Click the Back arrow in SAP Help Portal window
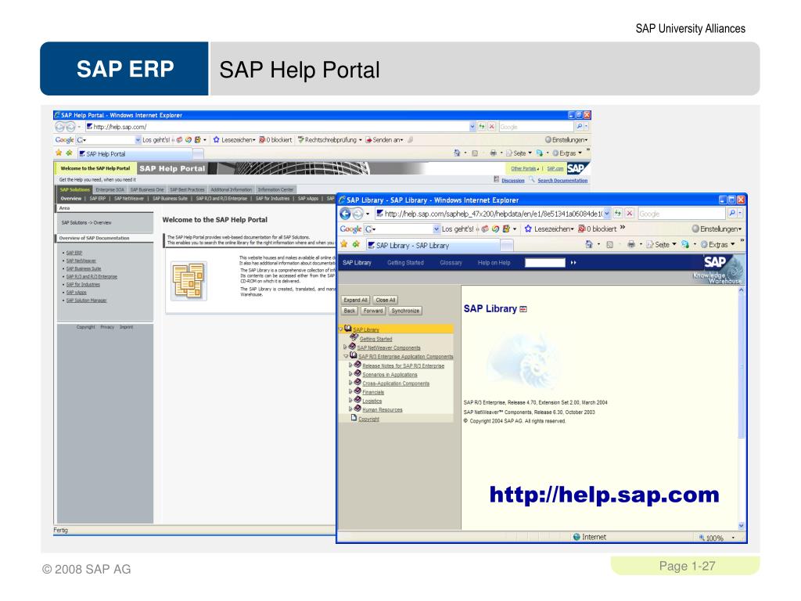The image size is (801, 601). point(59,127)
